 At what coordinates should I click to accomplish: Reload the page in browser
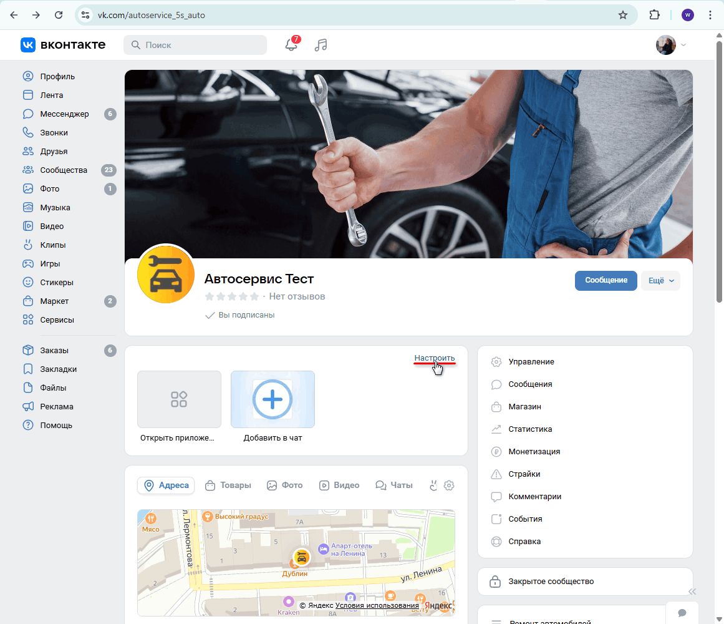[x=59, y=15]
